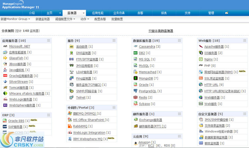Click the Cassandra database icon
This screenshot has width=249, height=148.
(135, 47)
